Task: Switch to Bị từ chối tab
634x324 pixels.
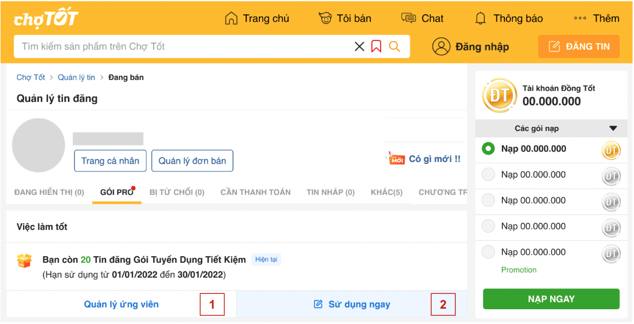Action: (177, 192)
